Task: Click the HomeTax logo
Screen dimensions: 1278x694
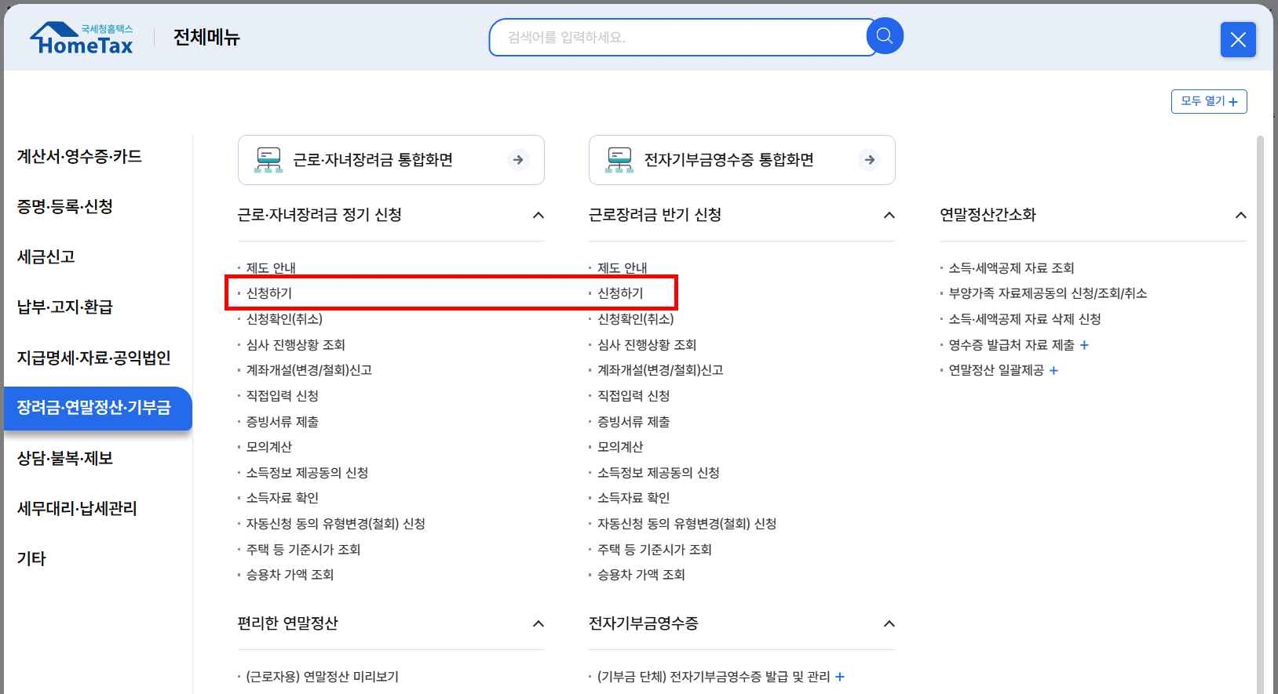Action: click(x=82, y=38)
